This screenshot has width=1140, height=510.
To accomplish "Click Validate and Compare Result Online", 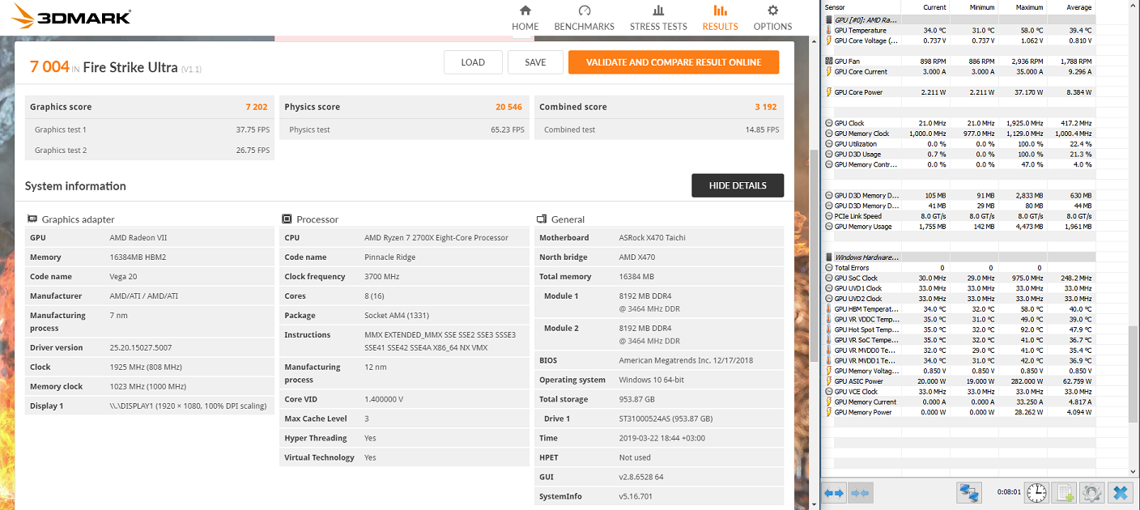I will [674, 62].
